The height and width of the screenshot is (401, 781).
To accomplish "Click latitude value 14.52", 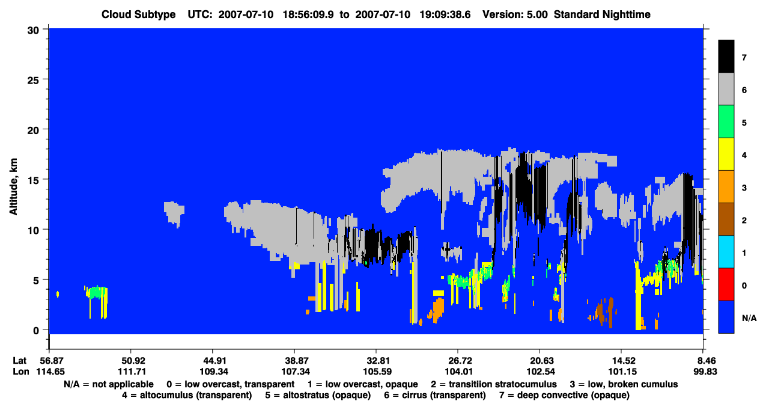I will [x=622, y=361].
